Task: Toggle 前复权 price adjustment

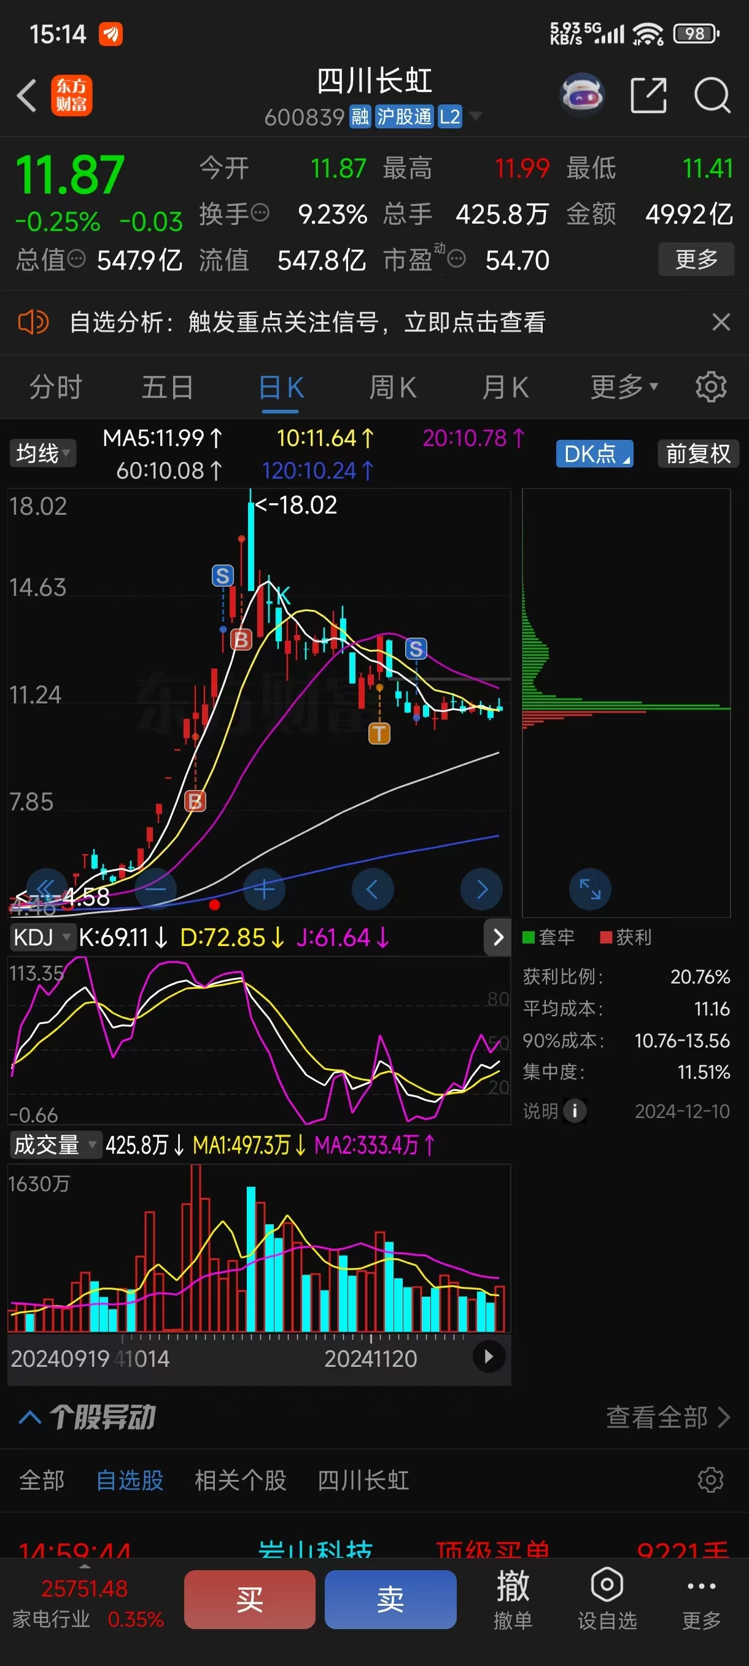Action: [698, 453]
